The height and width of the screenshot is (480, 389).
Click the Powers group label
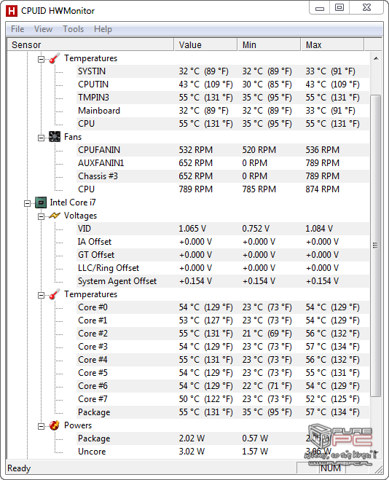click(x=78, y=425)
